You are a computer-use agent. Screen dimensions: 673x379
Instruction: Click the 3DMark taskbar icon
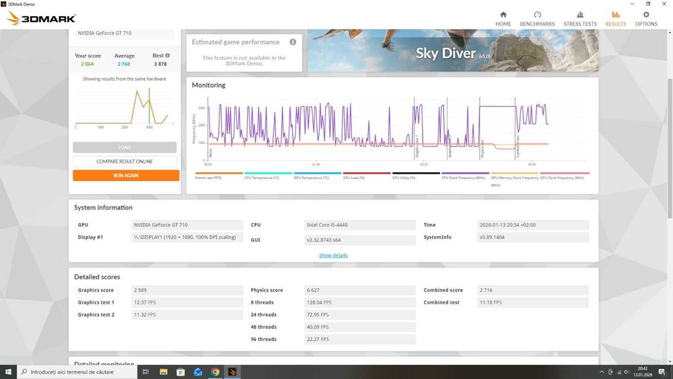(x=232, y=372)
